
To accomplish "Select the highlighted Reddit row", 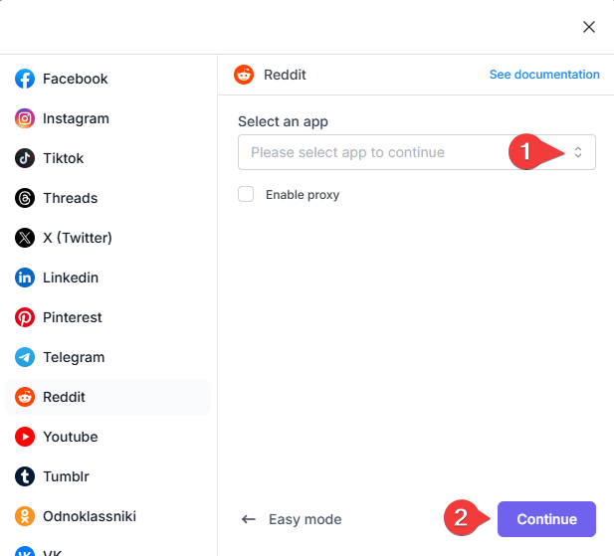I will [107, 397].
